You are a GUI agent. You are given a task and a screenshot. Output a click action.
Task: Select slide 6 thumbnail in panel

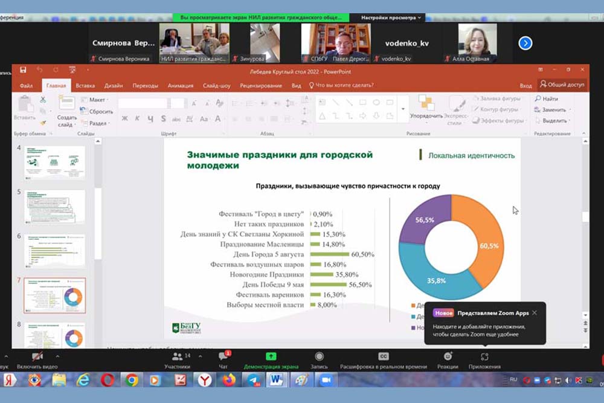point(55,251)
